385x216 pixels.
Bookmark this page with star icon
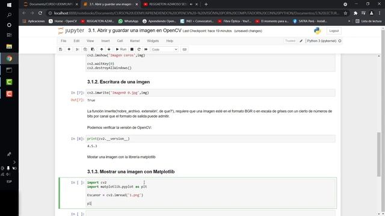[x=345, y=13]
